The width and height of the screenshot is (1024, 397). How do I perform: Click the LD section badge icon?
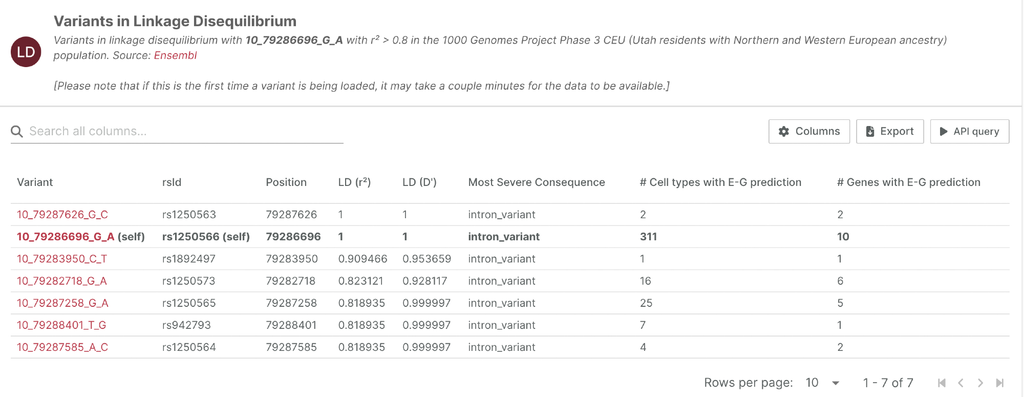pyautogui.click(x=26, y=52)
